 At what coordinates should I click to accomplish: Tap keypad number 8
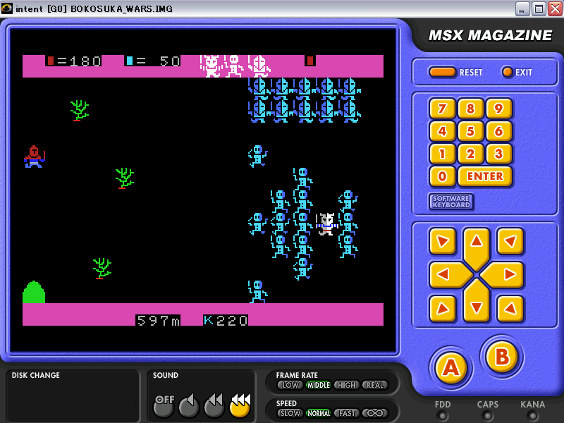click(x=470, y=109)
